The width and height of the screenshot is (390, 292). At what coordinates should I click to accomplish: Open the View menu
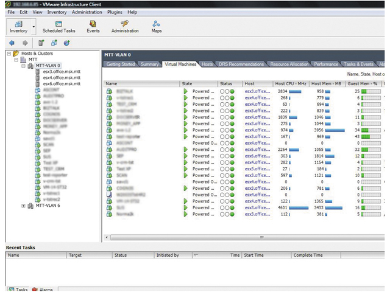coord(37,12)
